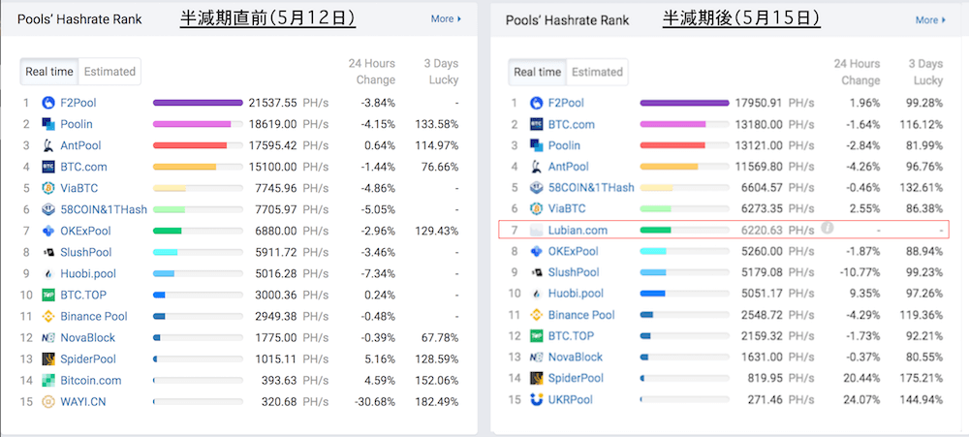Click WAYI.CN logo icon in May 12 panel
The image size is (969, 437).
[48, 402]
